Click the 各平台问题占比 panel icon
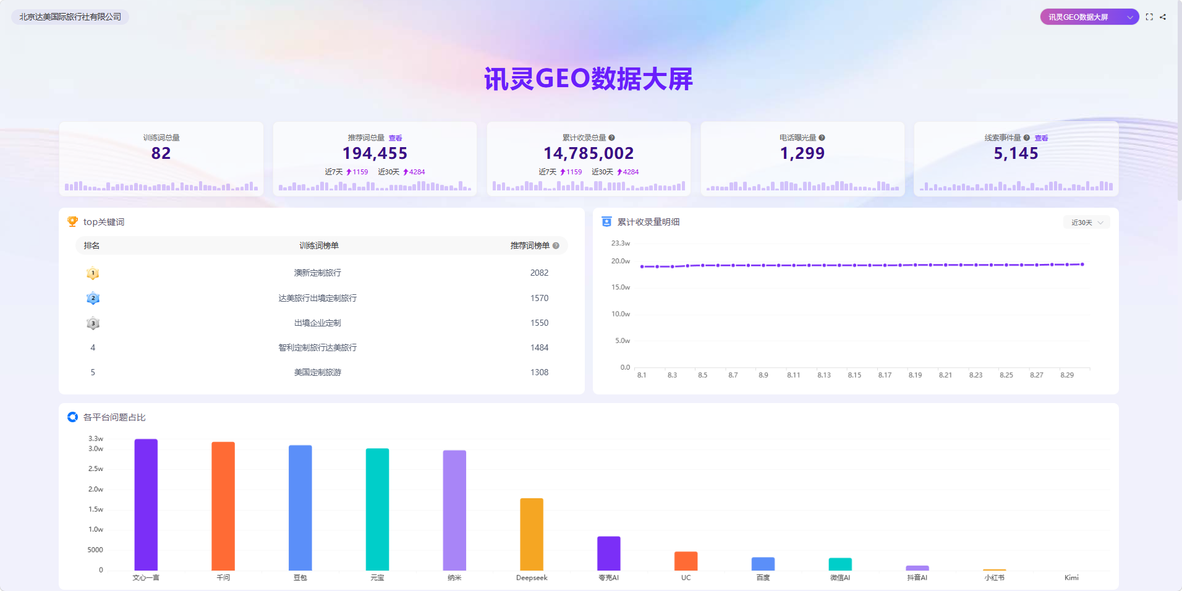This screenshot has width=1182, height=591. pos(72,417)
